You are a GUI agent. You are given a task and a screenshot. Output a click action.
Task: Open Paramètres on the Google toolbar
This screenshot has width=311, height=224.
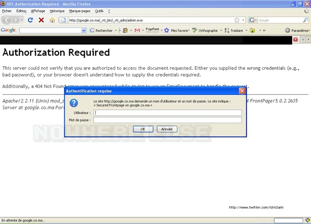(297, 31)
